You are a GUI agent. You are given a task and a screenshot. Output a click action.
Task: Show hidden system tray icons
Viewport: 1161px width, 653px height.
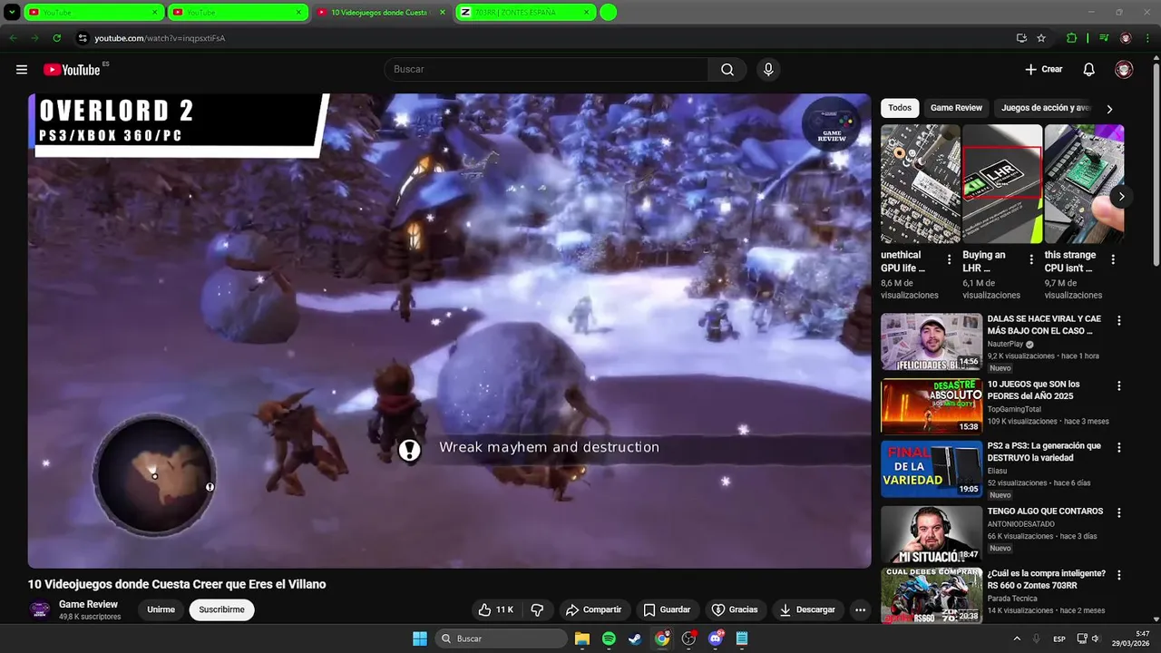tap(1017, 638)
